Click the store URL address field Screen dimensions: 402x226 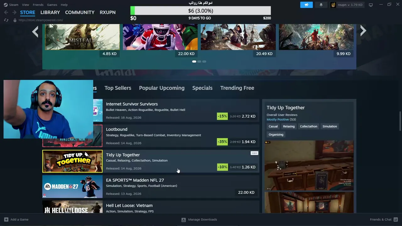pyautogui.click(x=41, y=20)
